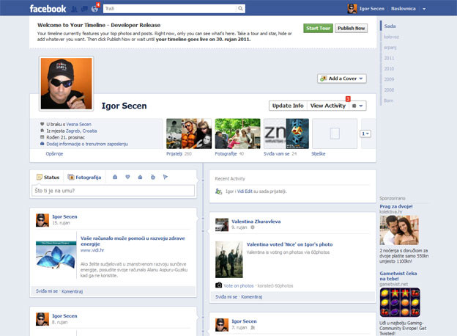
Task: Click the status text field Što ti je na umu
Action: tap(113, 191)
